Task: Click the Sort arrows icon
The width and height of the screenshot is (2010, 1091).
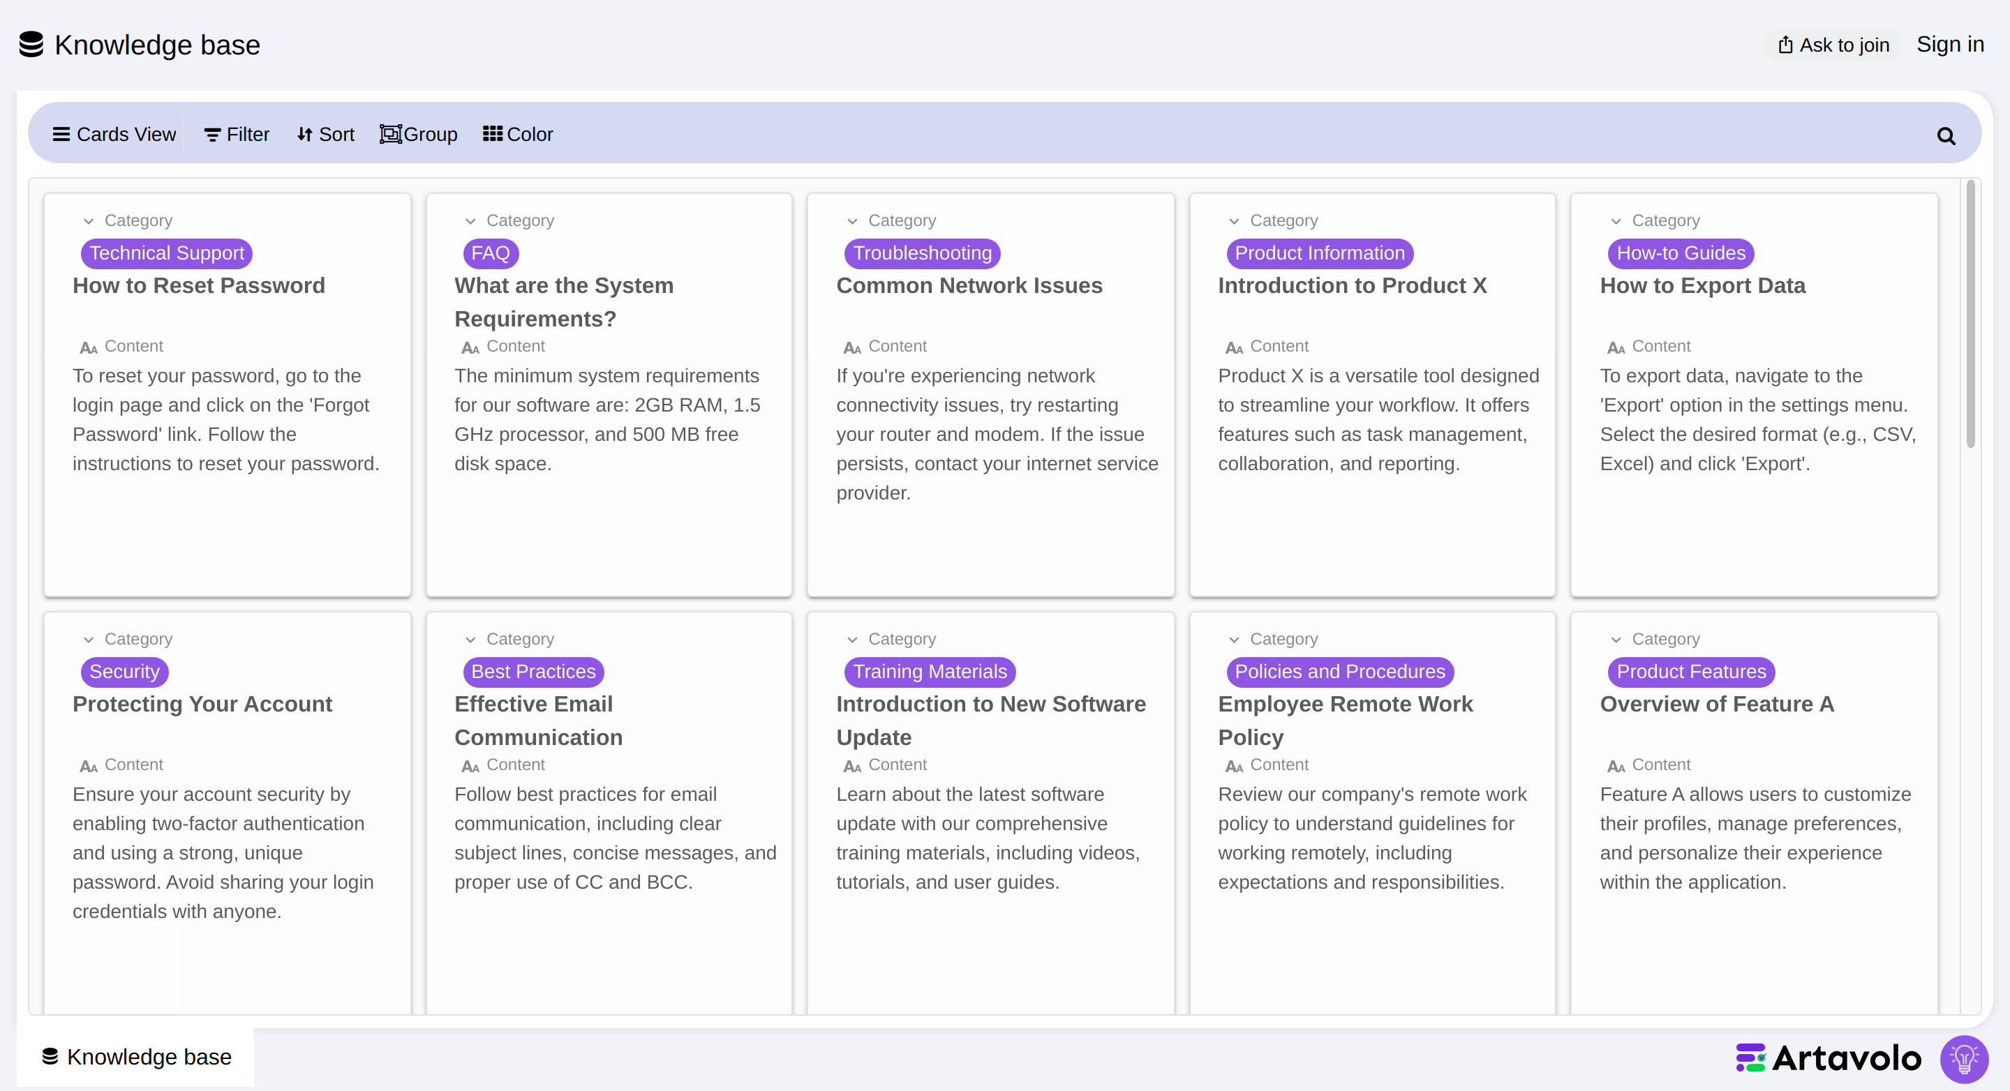Action: [305, 134]
